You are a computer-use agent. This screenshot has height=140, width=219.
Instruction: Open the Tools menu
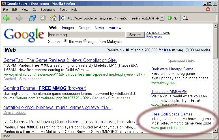pyautogui.click(x=63, y=10)
